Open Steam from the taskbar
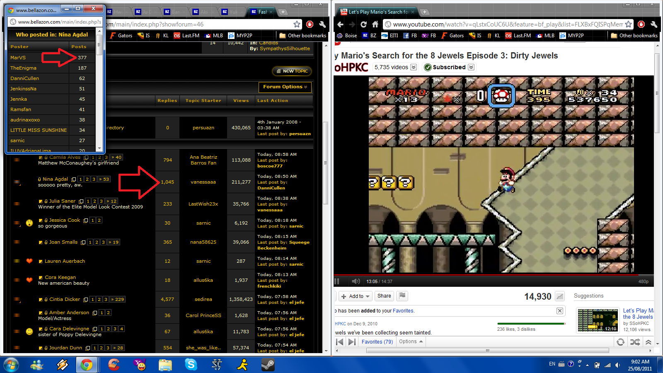Screen dimensions: 663x373 pos(268,365)
